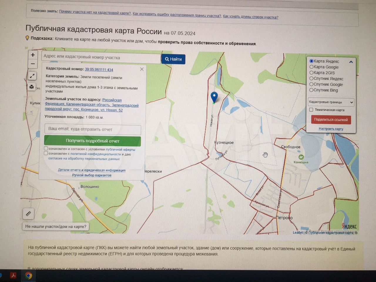Viewport: 376px width, 282px height.
Task: Click the zoom in plus button
Action: point(33,55)
